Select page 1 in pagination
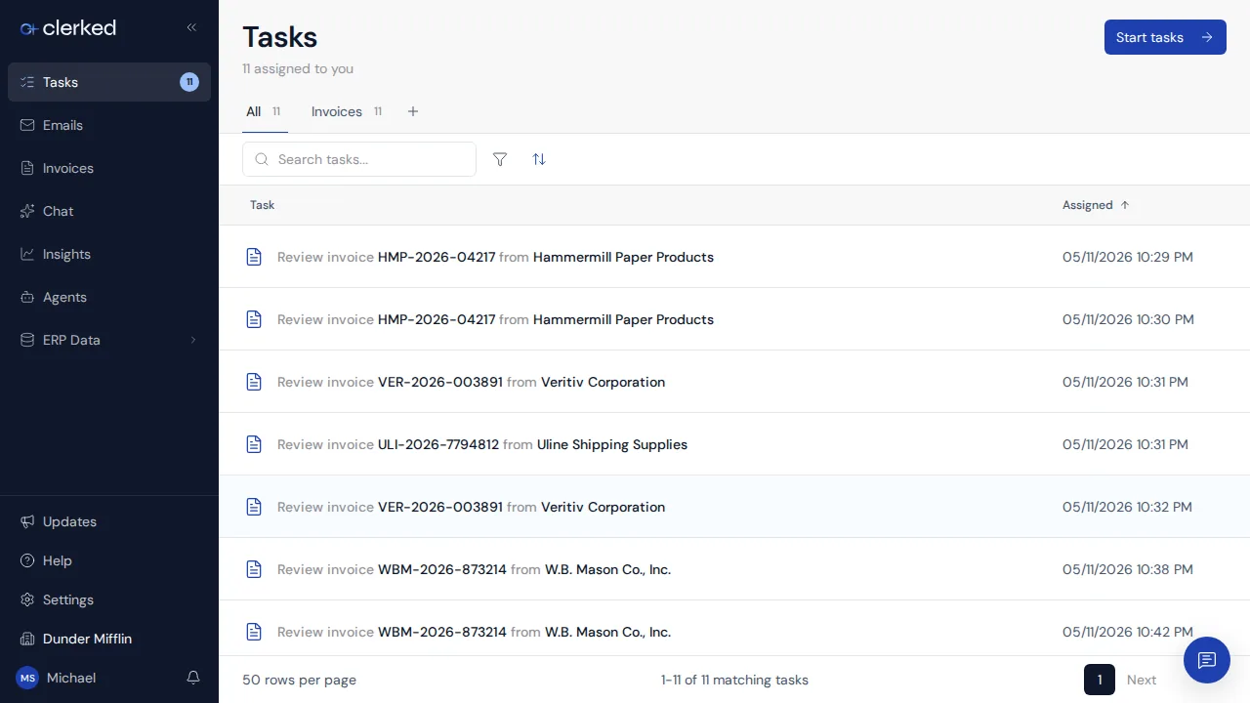 click(x=1100, y=680)
